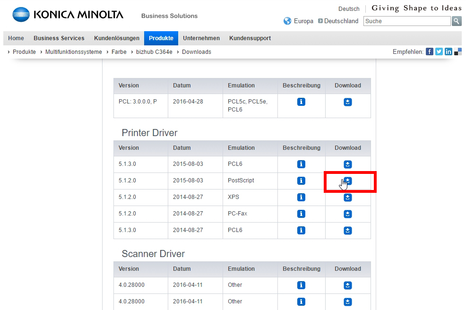Download the 2015-08-03 PCL6 driver
Viewport: 466px width, 310px height.
pyautogui.click(x=348, y=164)
